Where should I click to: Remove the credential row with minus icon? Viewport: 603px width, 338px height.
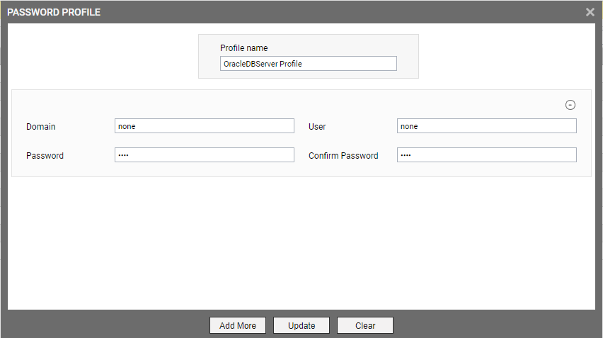pyautogui.click(x=570, y=105)
